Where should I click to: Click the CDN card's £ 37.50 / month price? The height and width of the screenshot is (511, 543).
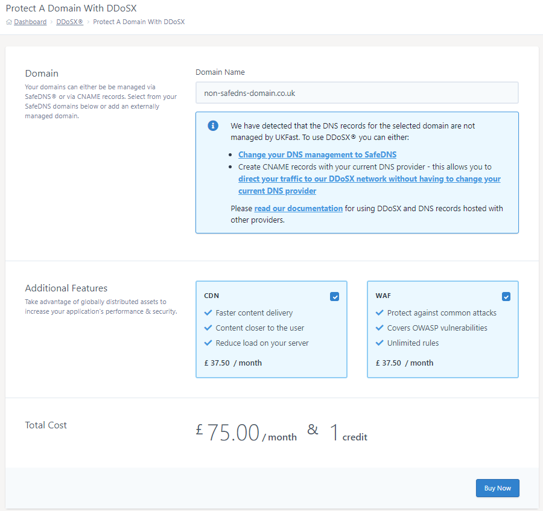point(233,363)
